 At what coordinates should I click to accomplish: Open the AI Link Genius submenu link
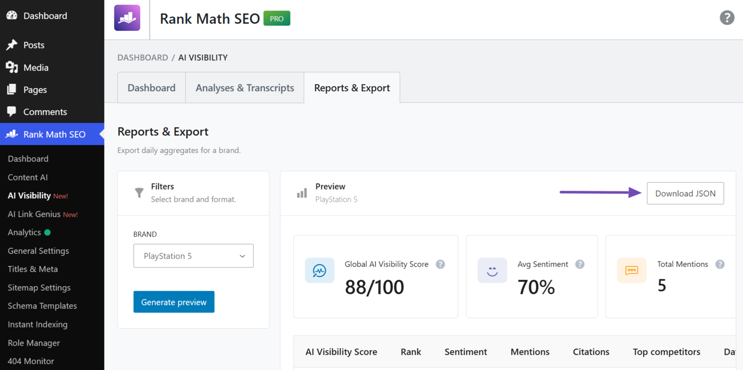pyautogui.click(x=34, y=214)
